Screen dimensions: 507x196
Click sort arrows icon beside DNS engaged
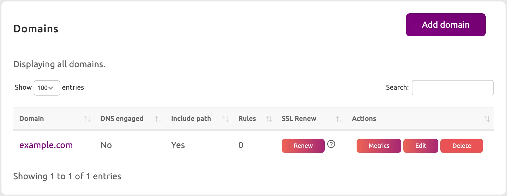[158, 119]
